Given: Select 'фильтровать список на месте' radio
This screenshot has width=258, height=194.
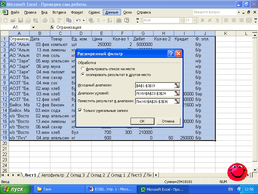Looking at the screenshot, I should tap(83, 69).
